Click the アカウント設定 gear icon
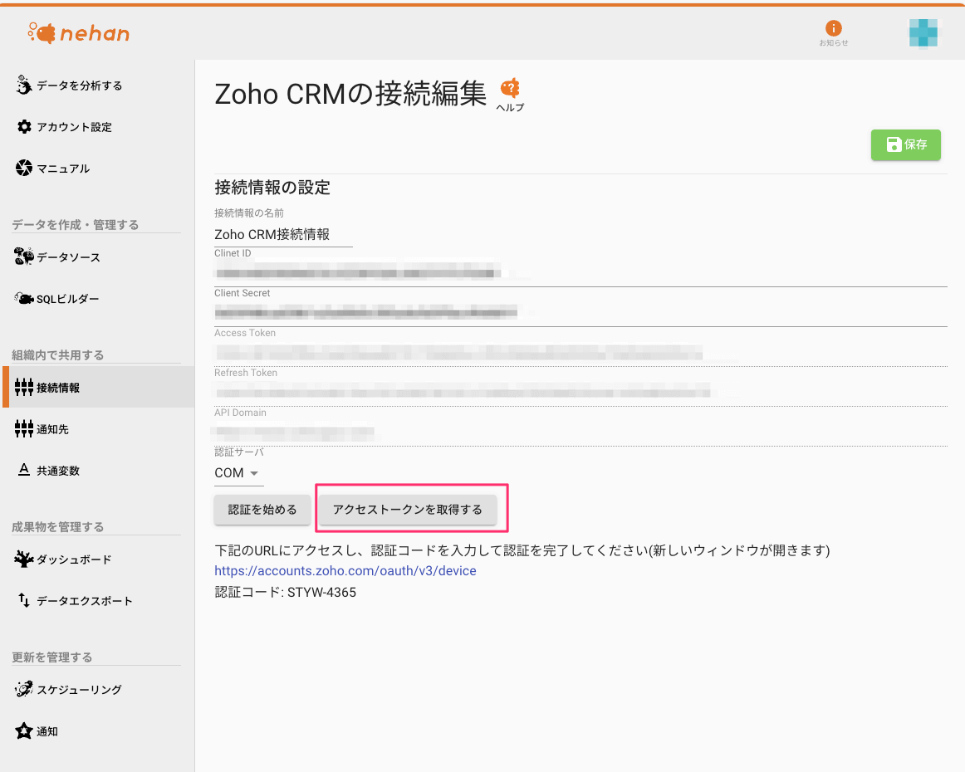 click(24, 127)
